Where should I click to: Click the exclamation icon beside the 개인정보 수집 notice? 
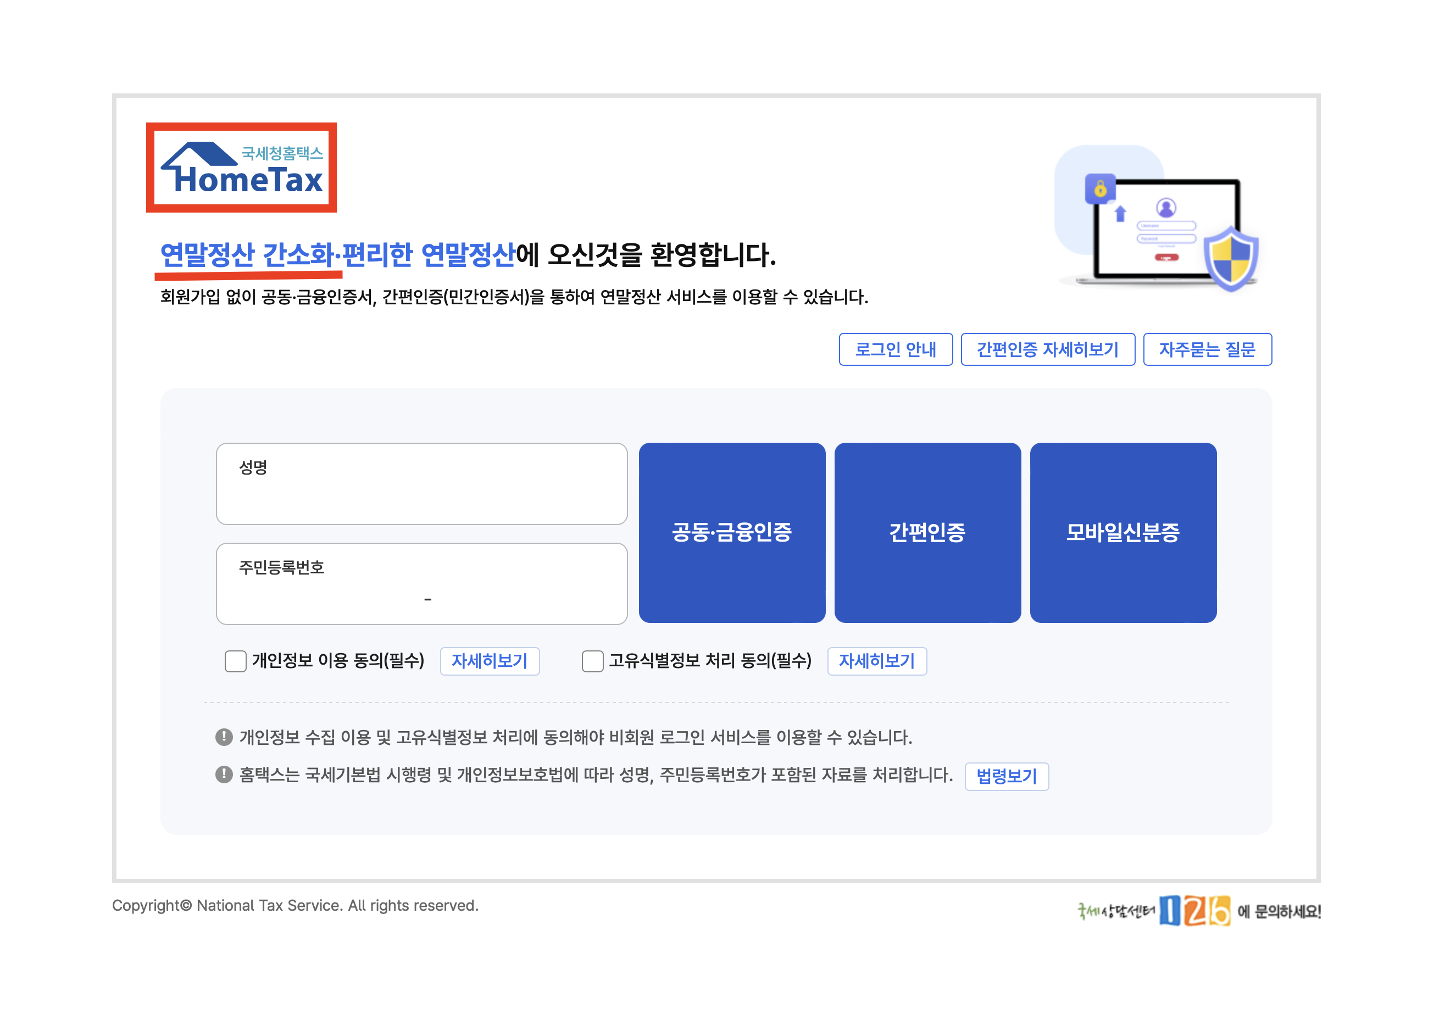point(224,737)
